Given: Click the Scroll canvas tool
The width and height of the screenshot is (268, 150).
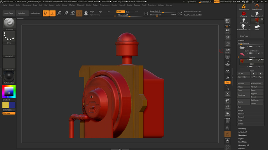Looking at the screenshot, I should click(x=228, y=31).
